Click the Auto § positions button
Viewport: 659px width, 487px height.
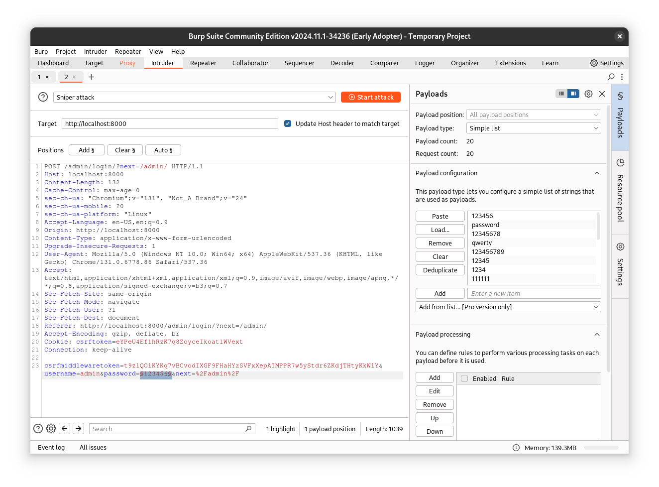163,150
